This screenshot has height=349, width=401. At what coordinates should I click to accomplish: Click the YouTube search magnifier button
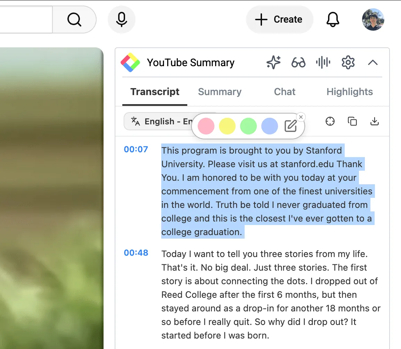(x=74, y=20)
